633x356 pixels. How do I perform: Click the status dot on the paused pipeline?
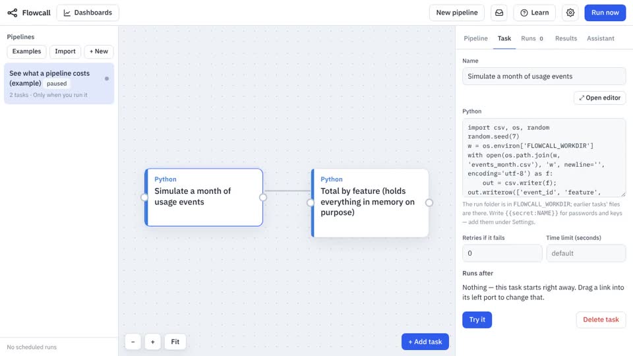coord(107,78)
